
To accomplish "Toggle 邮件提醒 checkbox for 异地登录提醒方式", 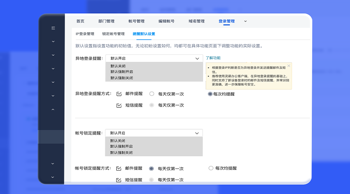I will (x=119, y=94).
